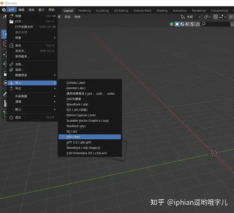234x213 pixels.
Task: Switch to the Modeling workspace tab
Action: (84, 11)
